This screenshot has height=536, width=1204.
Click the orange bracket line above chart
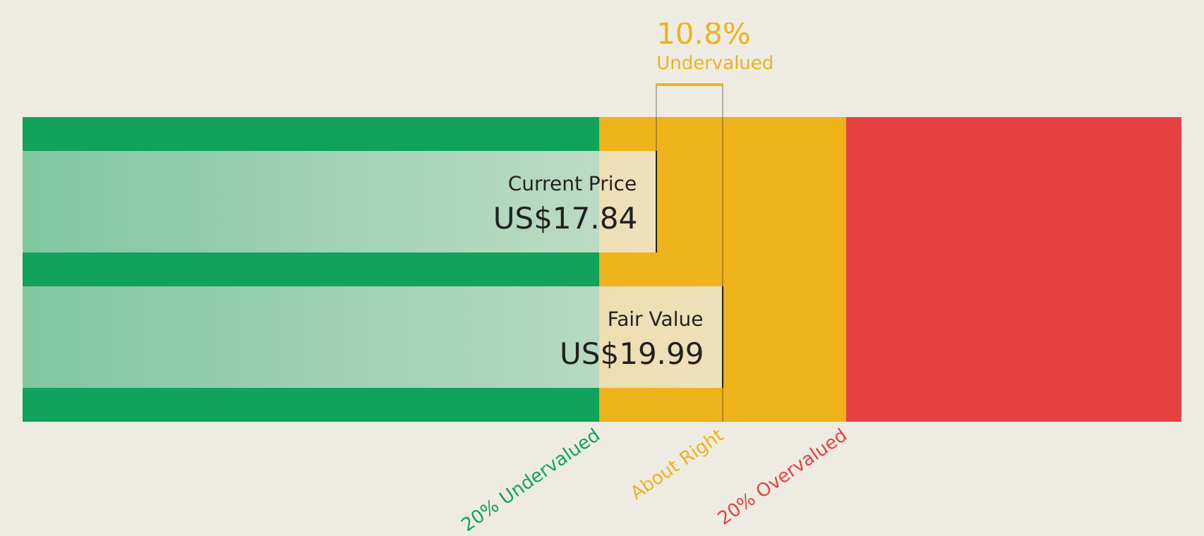[690, 85]
